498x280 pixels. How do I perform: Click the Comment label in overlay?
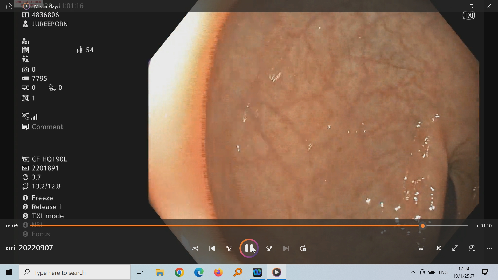coord(47,127)
